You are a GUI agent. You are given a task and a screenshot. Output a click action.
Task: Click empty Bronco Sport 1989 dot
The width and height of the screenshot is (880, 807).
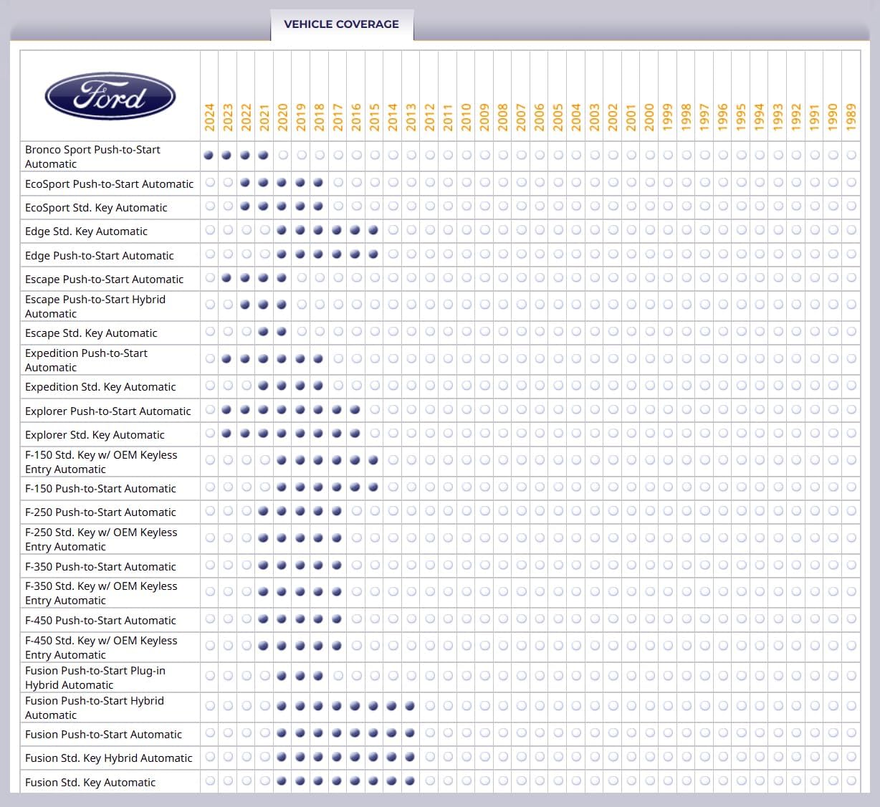click(x=851, y=155)
